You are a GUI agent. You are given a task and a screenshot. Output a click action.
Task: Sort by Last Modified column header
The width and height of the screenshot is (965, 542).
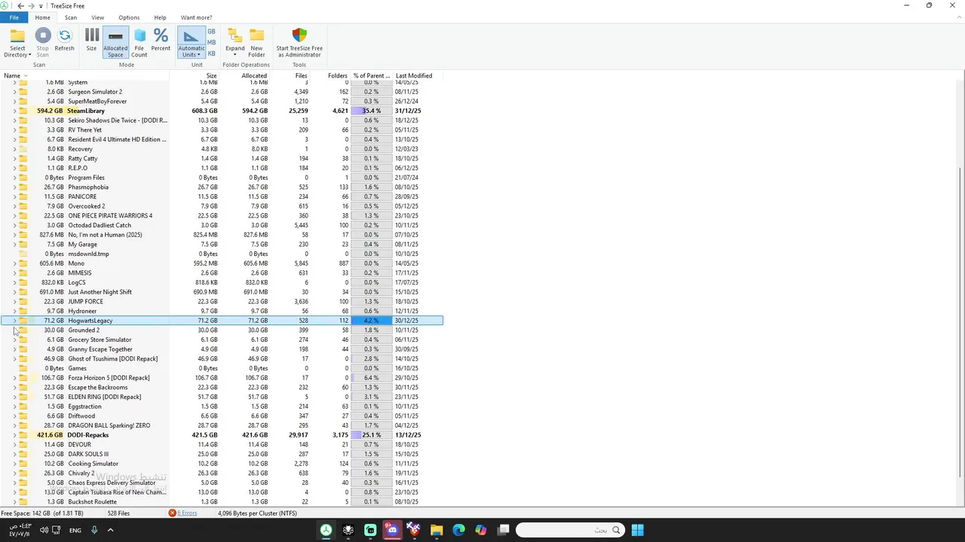(x=418, y=76)
